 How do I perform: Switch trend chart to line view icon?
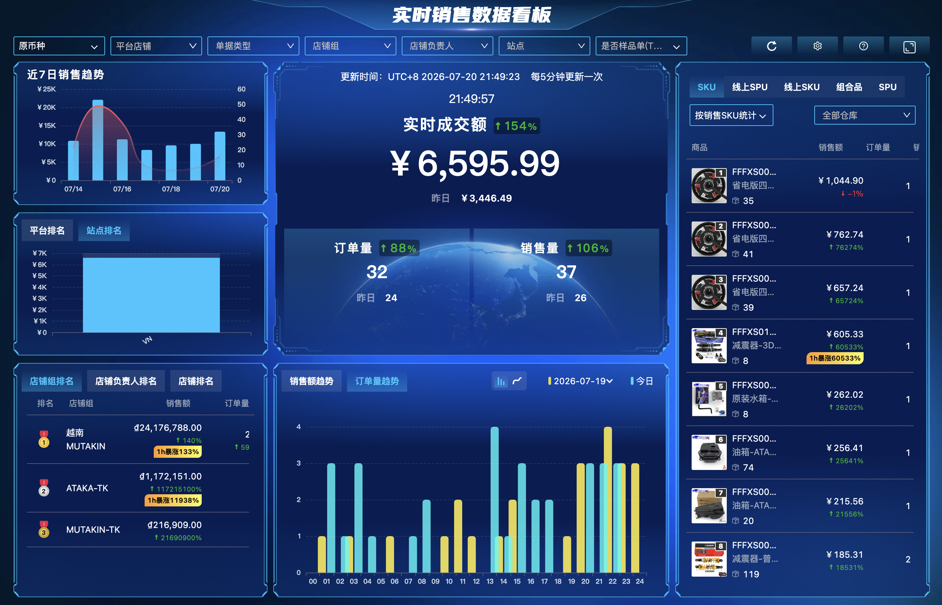click(x=517, y=381)
